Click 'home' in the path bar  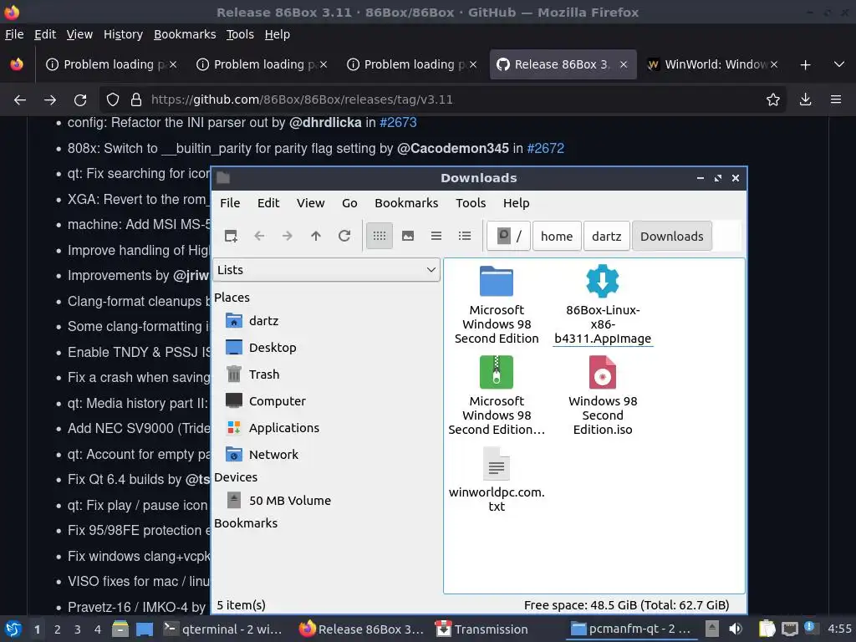pos(557,236)
